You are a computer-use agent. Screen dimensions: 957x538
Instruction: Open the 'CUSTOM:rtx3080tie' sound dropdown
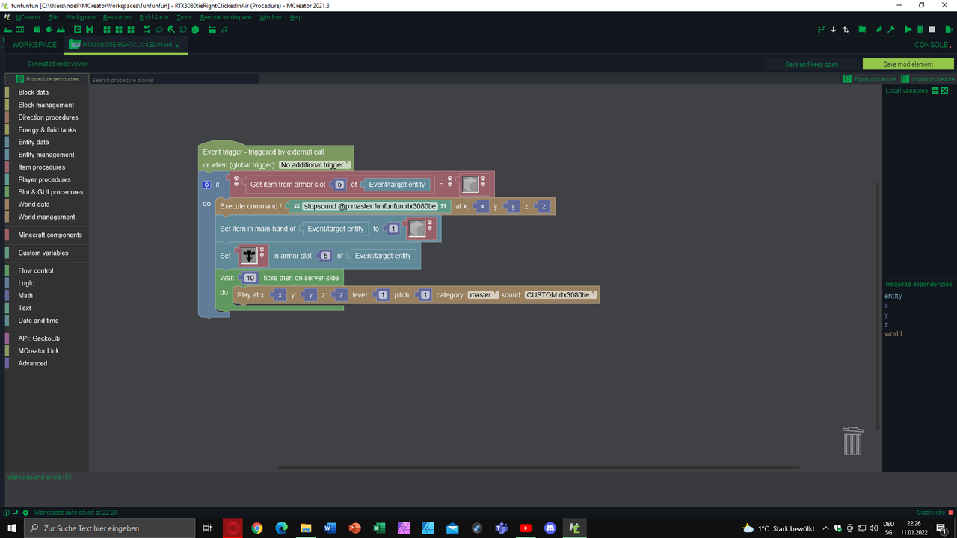561,295
